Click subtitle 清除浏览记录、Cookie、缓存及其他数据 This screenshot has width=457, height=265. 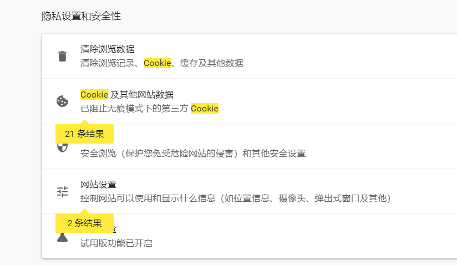coord(161,63)
